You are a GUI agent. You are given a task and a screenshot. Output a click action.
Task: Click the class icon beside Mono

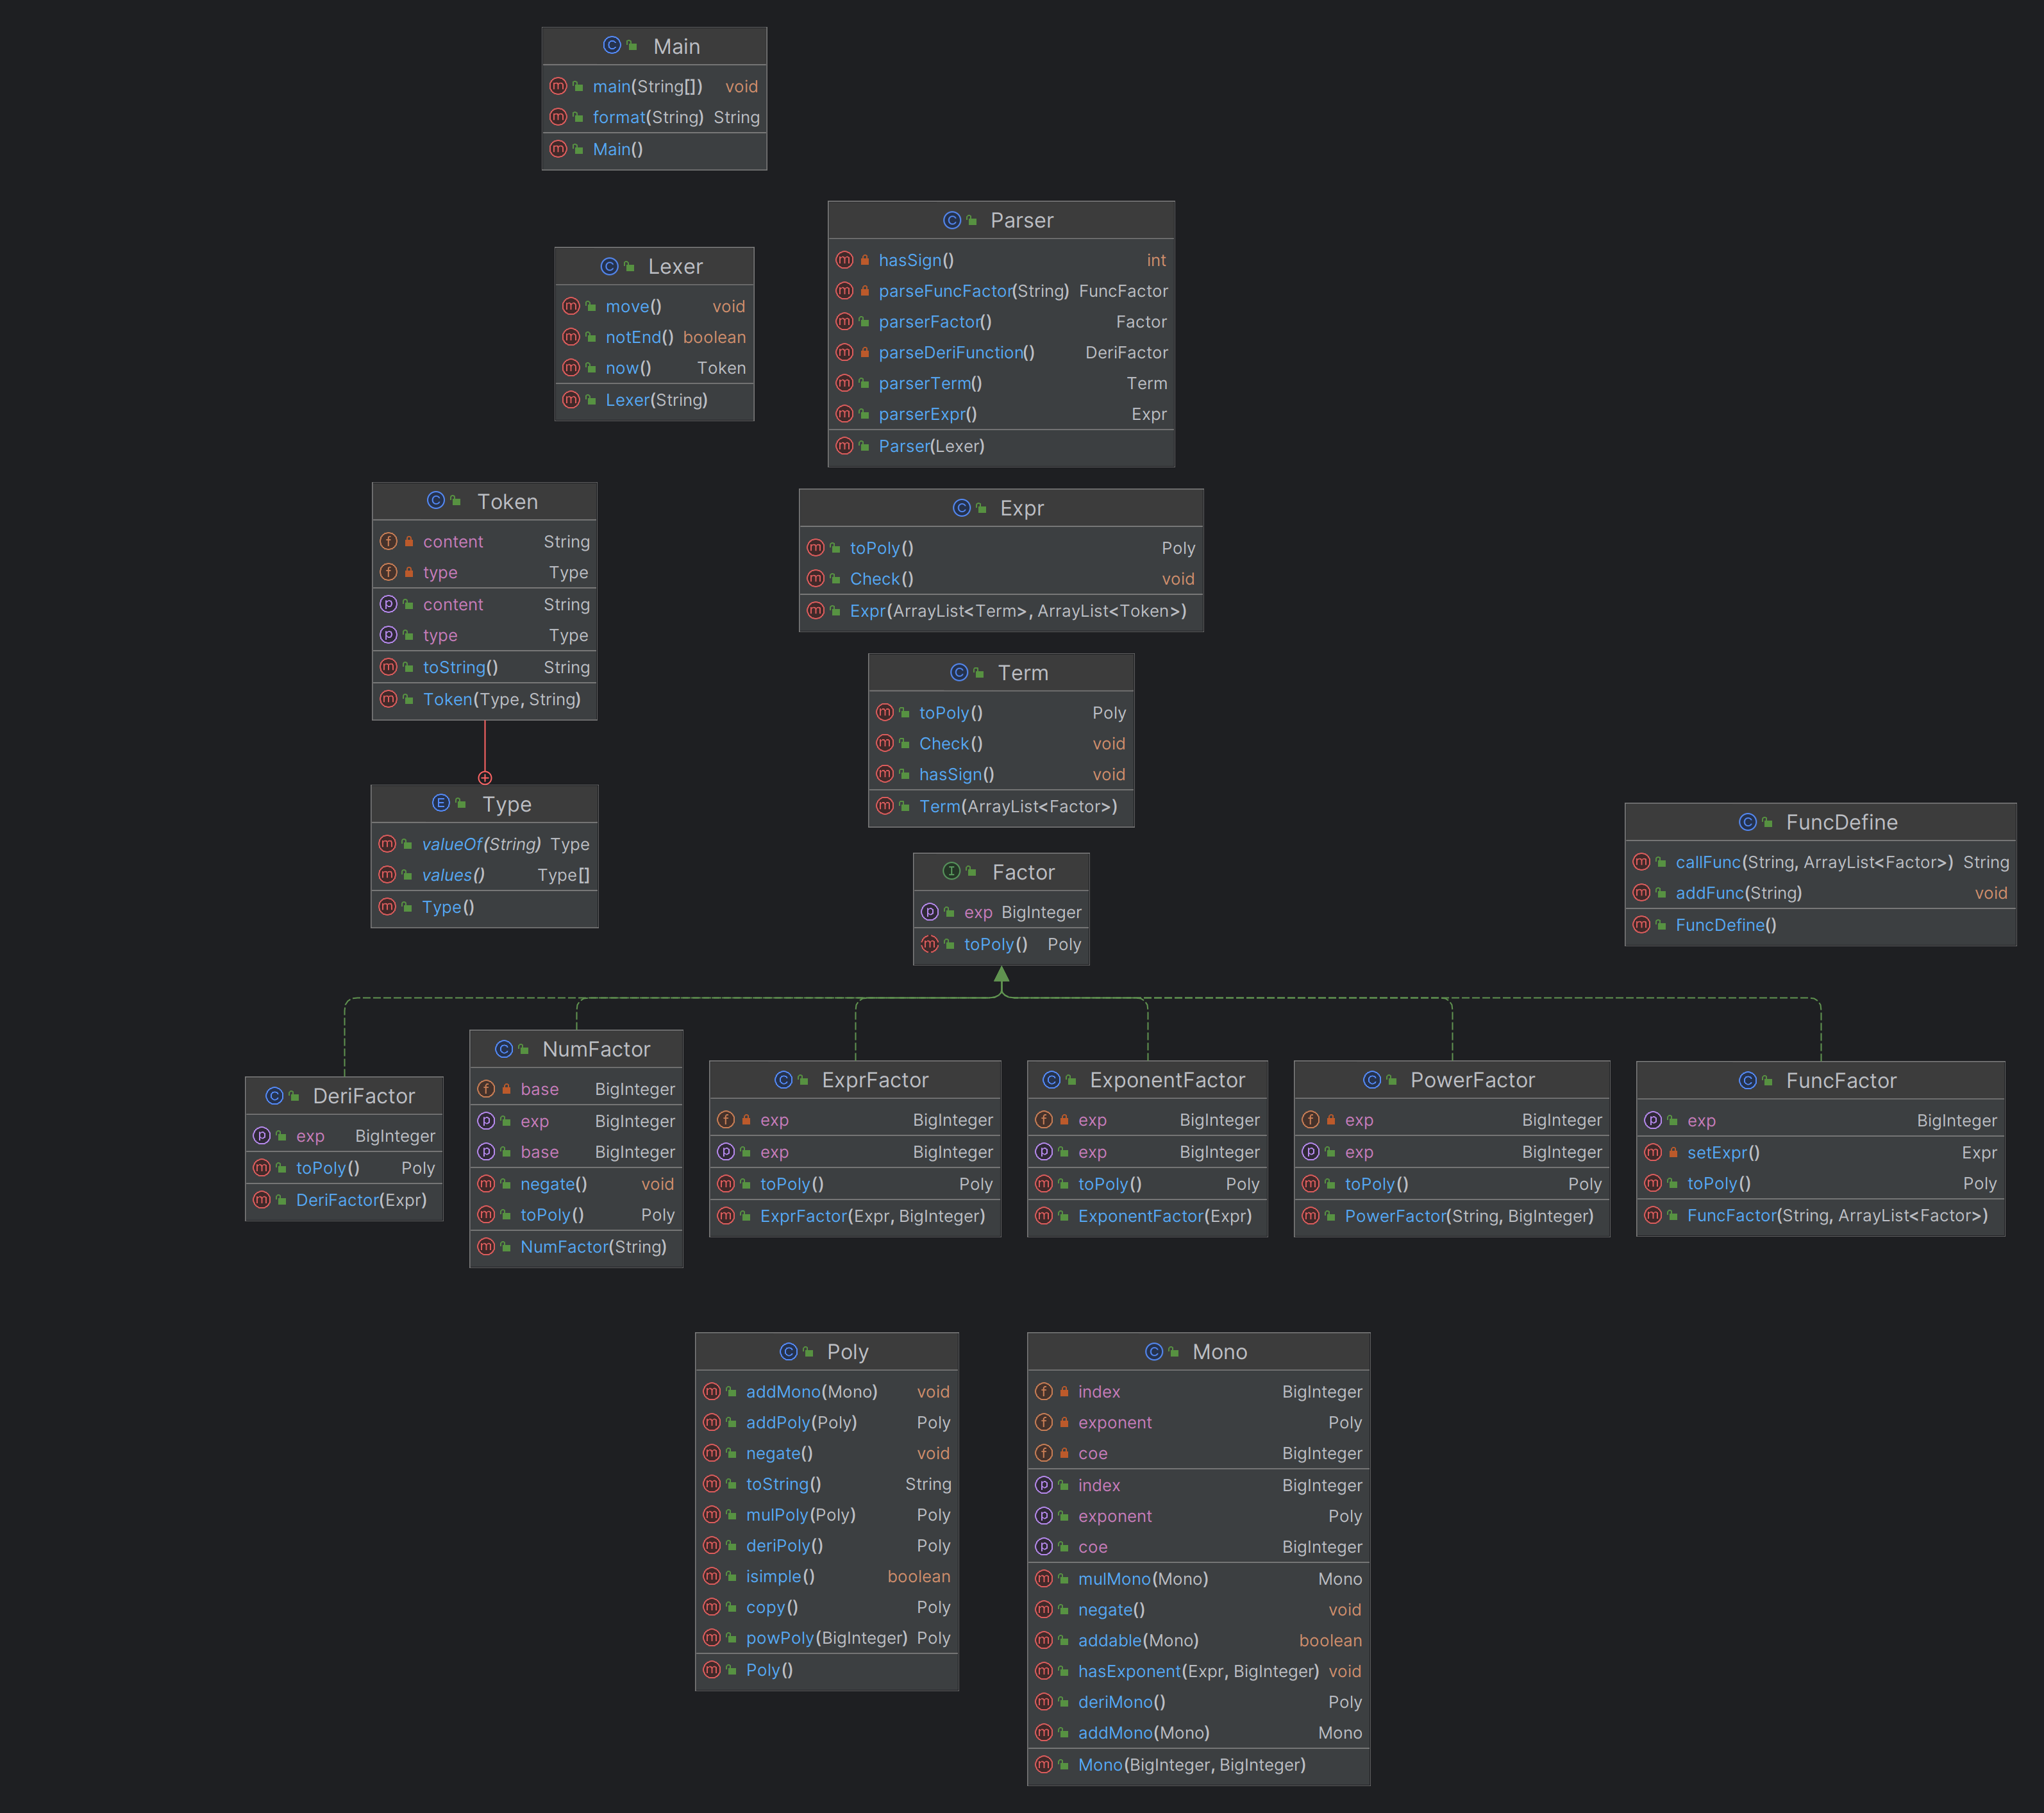1153,1352
